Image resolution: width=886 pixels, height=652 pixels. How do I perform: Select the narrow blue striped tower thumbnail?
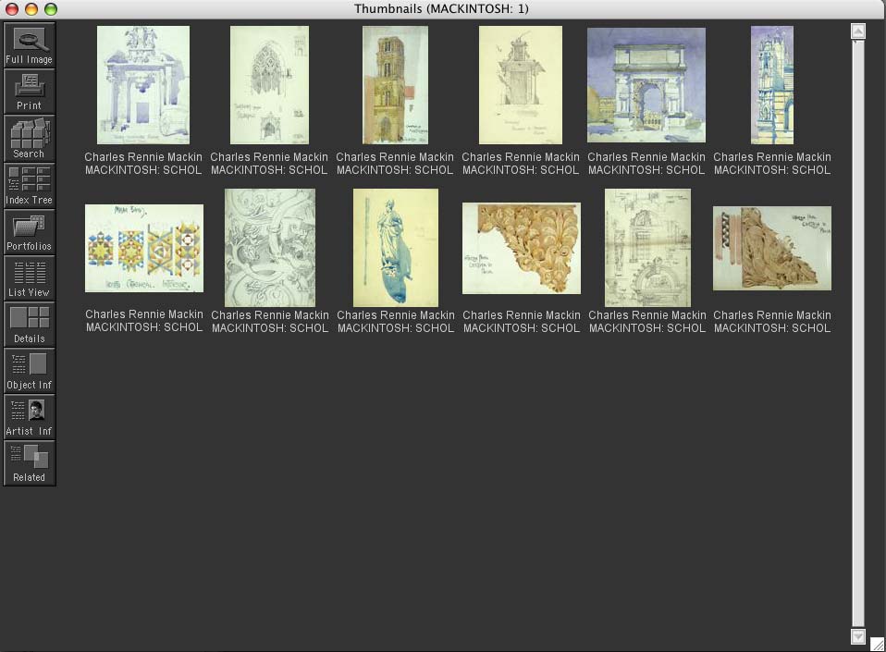pos(772,85)
